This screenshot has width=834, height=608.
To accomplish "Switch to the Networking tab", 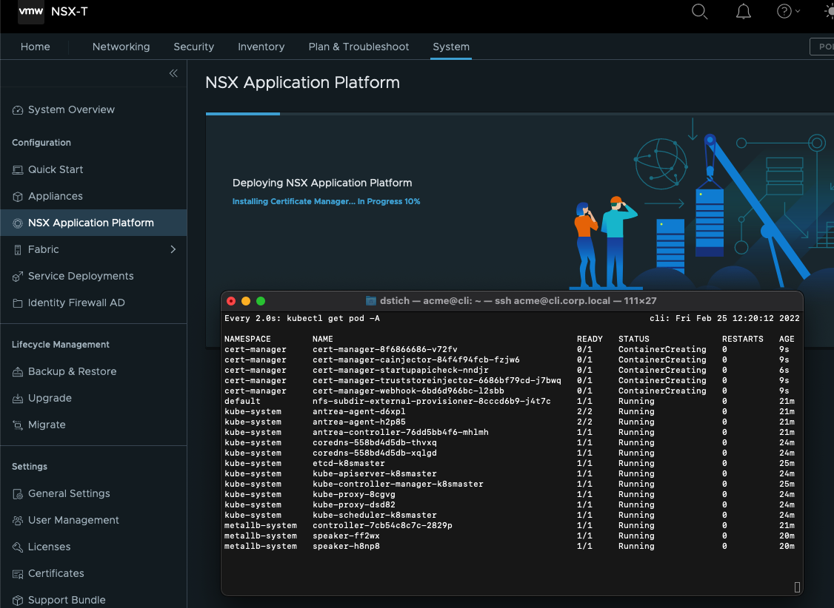I will pos(121,47).
